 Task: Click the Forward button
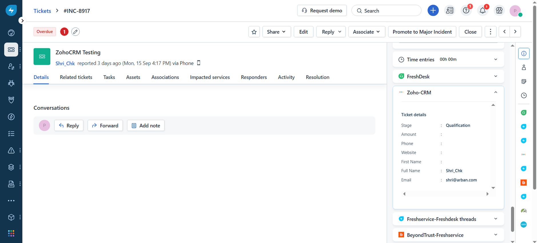(x=105, y=126)
